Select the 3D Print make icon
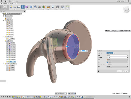Screen dimensions: 131x99 58,7
